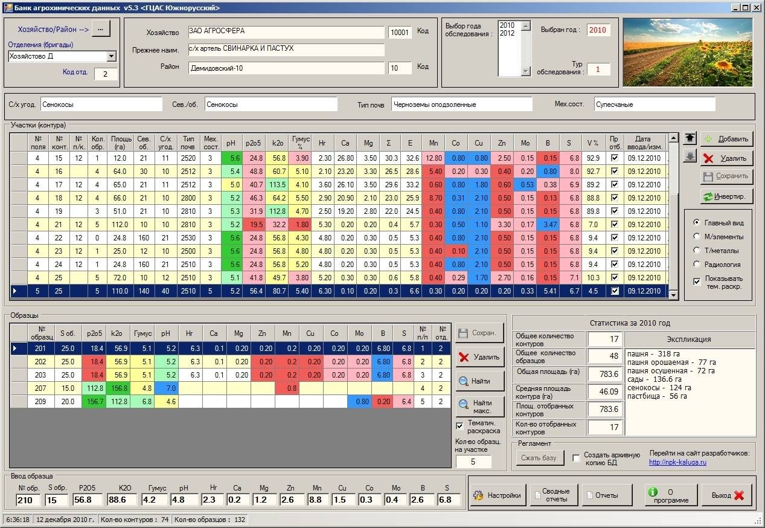765x528 pixels.
Task: Click the sunflower field picture
Action: pyautogui.click(x=688, y=53)
